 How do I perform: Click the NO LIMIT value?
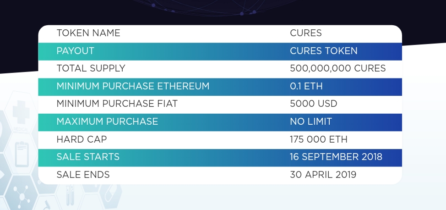(x=310, y=122)
